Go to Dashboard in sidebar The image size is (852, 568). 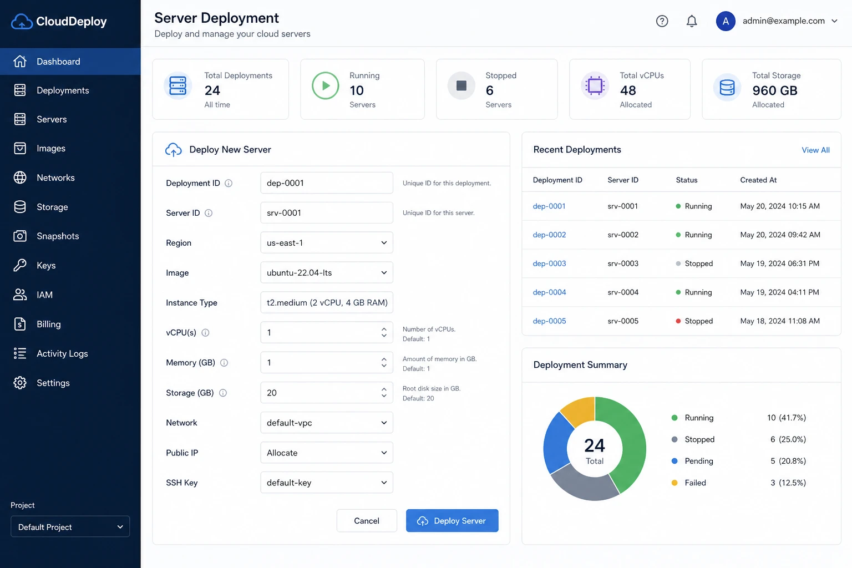click(x=70, y=62)
